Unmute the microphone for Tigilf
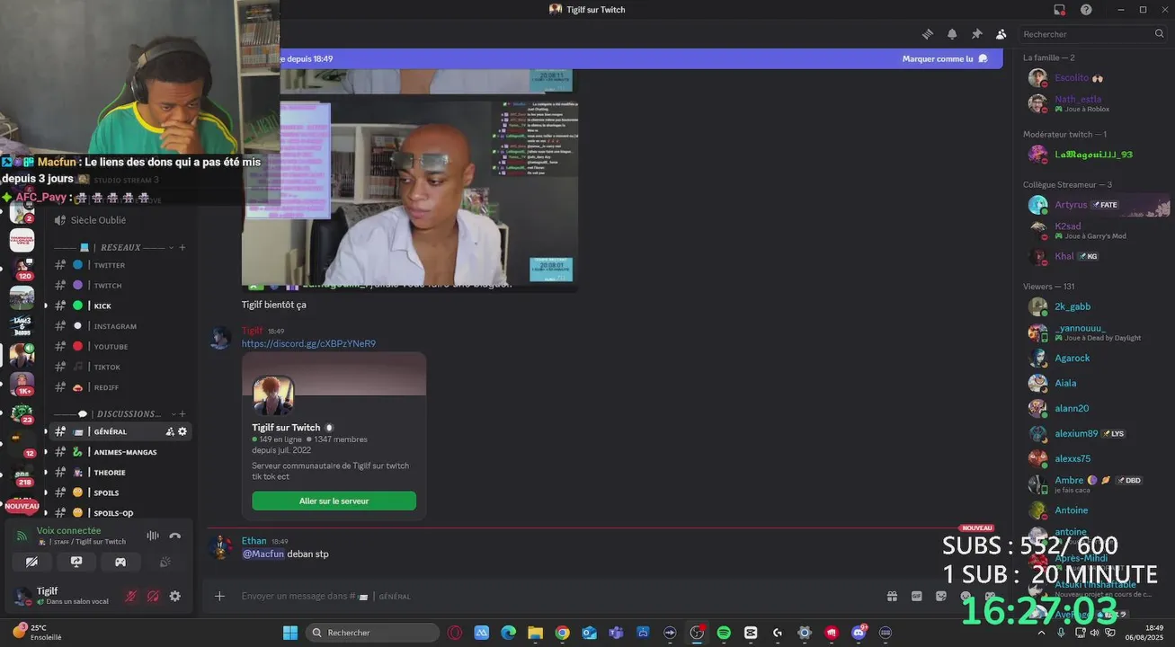 tap(131, 596)
